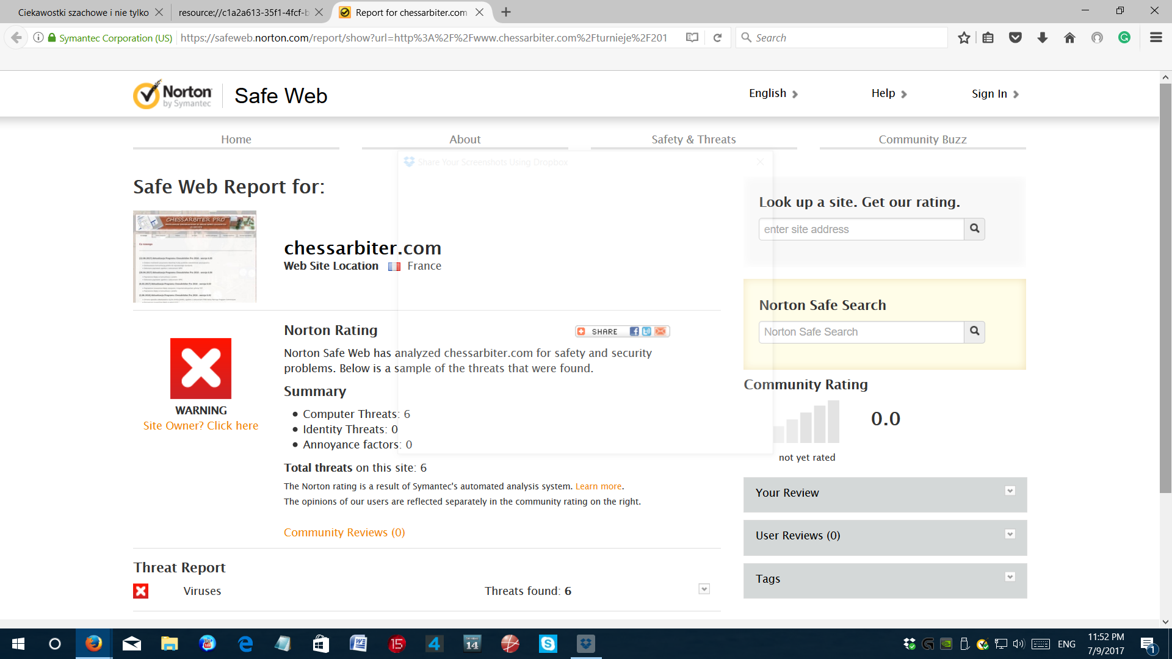Open Cortana search circle in taskbar
This screenshot has width=1172, height=659.
tap(55, 644)
